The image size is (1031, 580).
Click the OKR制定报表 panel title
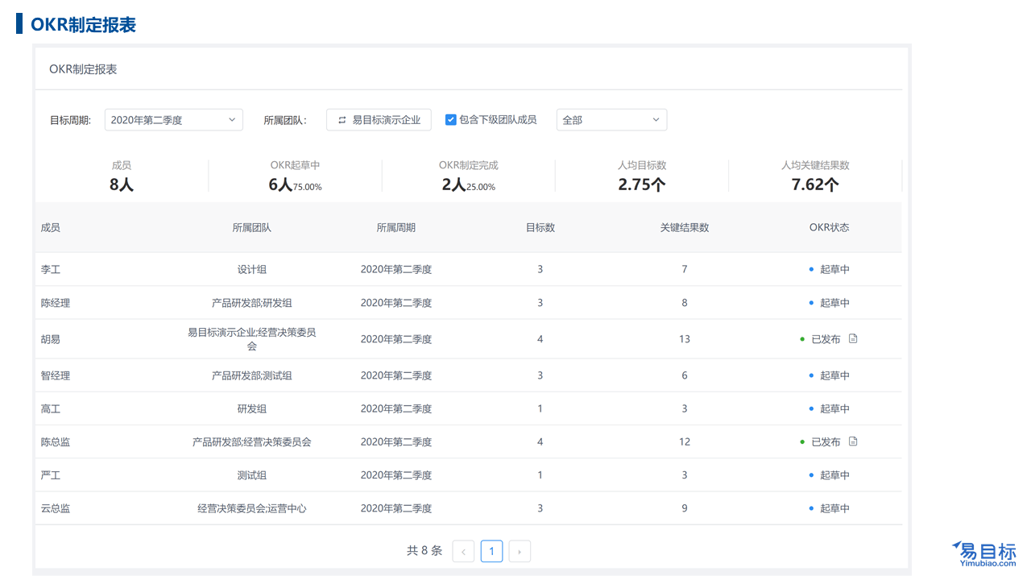[x=83, y=69]
